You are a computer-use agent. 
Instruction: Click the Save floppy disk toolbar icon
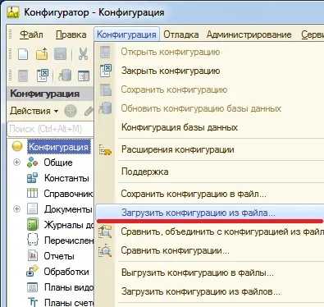click(61, 53)
